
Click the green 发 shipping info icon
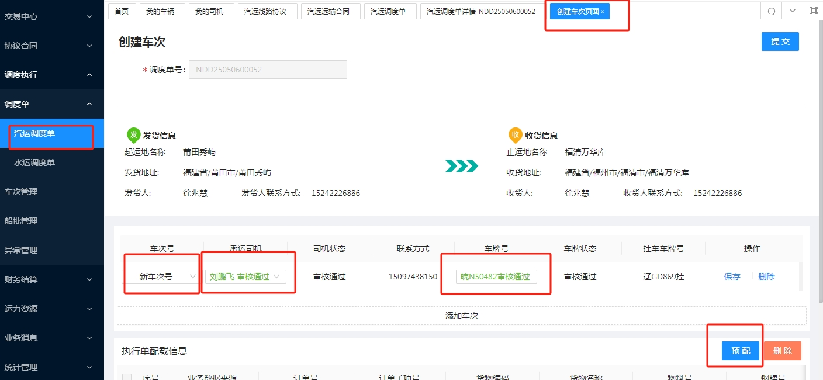[x=133, y=135]
